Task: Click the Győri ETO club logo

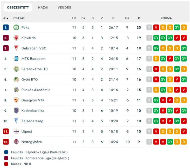Action: (16, 80)
